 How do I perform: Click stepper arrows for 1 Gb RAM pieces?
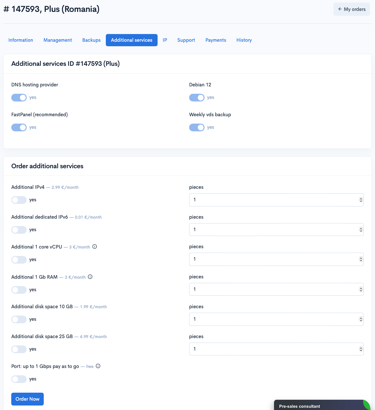(x=361, y=289)
